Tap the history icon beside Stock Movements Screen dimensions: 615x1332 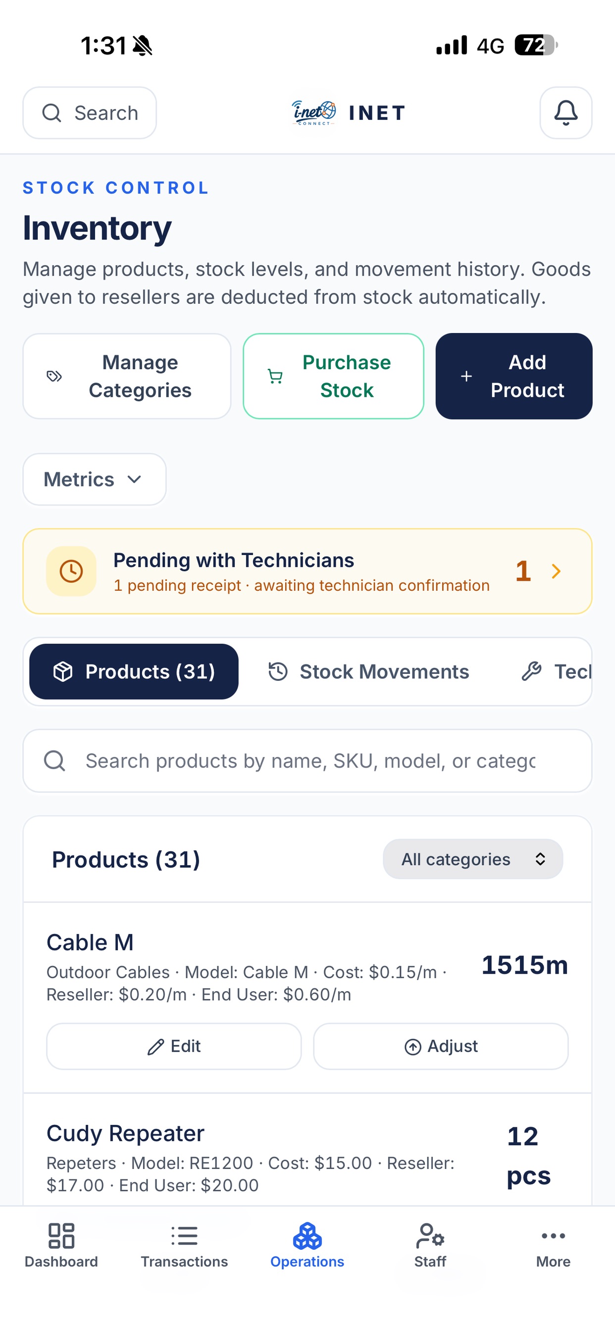[277, 671]
